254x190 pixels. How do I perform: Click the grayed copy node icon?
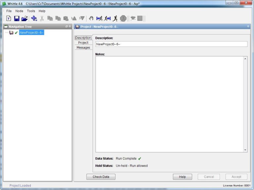pyautogui.click(x=50, y=18)
